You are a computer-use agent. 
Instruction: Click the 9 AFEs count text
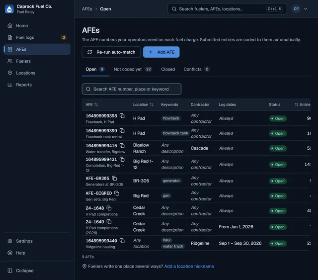(88, 257)
